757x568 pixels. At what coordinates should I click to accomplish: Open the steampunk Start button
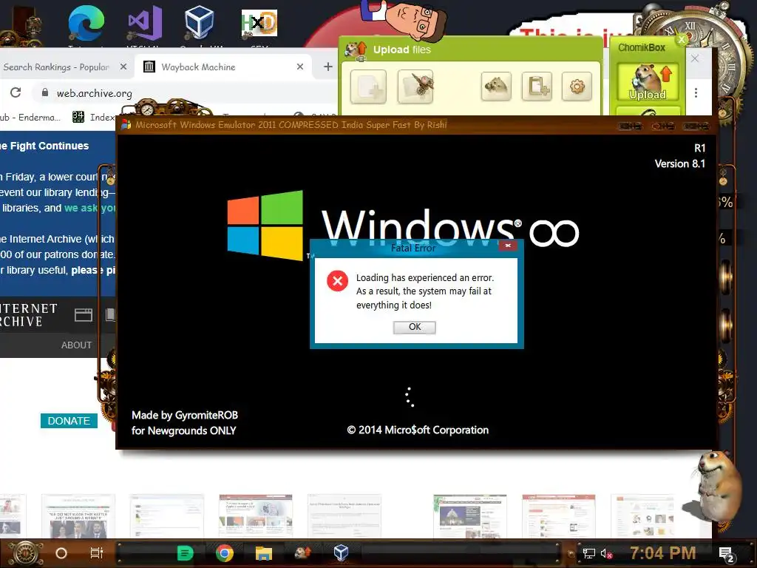click(x=27, y=553)
